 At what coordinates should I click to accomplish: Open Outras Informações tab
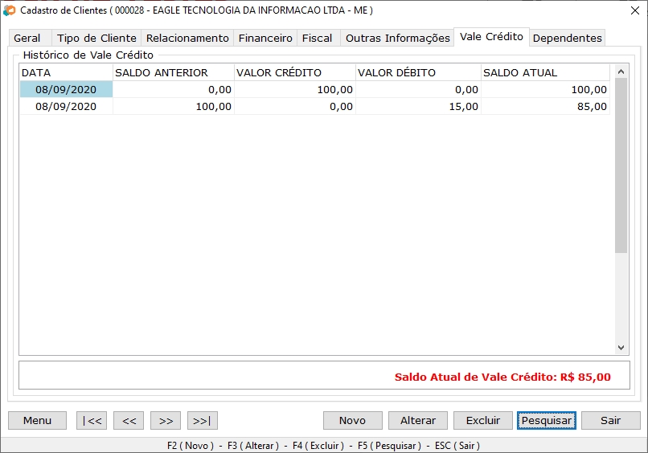[x=397, y=38]
